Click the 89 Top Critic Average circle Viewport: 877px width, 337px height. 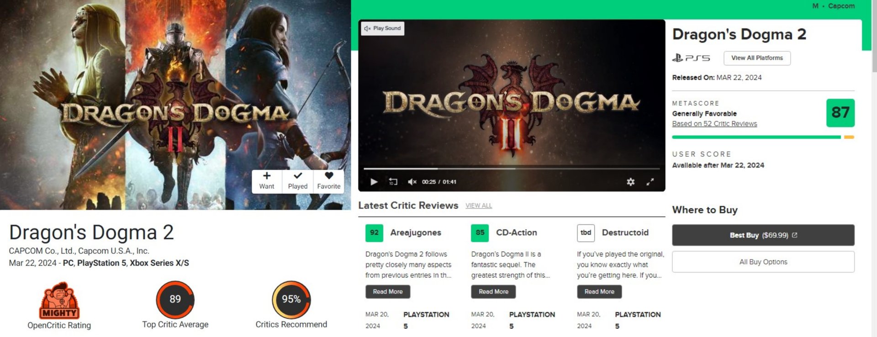pos(175,300)
